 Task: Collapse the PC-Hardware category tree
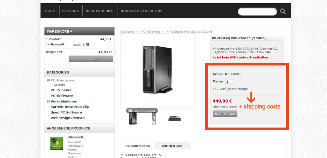click(48, 80)
